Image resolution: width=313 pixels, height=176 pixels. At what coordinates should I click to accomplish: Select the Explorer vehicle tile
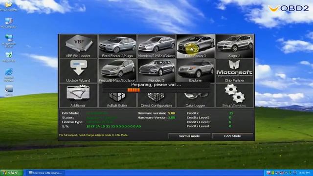[x=196, y=71]
